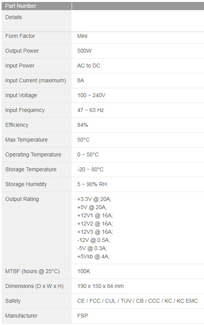Select the Input Frequency 47 ~ 63 Hz value

pyautogui.click(x=90, y=110)
